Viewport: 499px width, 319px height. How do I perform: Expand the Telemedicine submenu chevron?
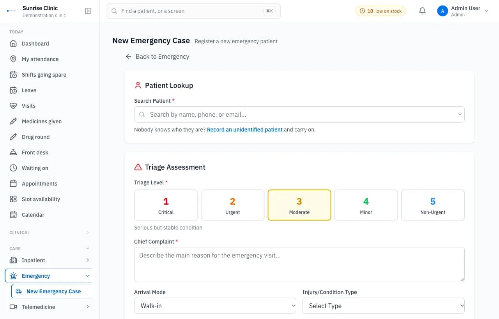[87, 307]
